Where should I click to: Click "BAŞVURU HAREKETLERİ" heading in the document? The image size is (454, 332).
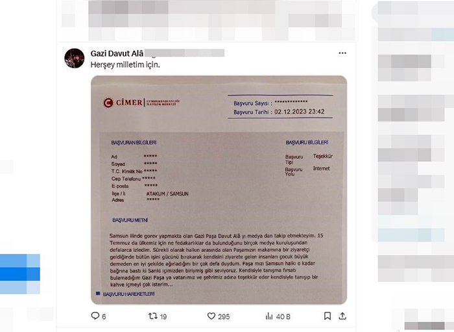(128, 294)
